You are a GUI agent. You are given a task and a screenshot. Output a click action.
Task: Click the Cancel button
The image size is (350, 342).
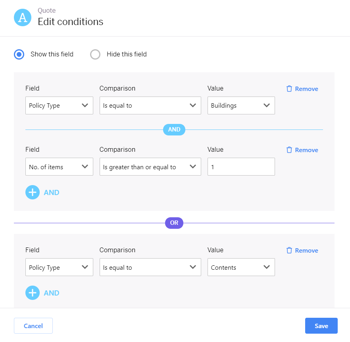pos(33,326)
